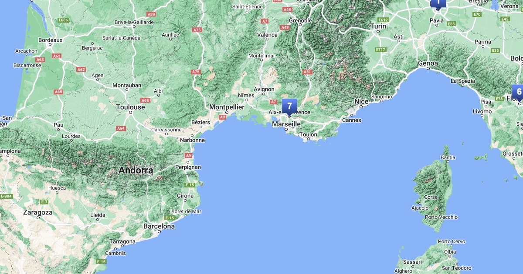The image size is (523, 274).
Task: Click the A64 road shield near Pau
Action: coord(121,128)
